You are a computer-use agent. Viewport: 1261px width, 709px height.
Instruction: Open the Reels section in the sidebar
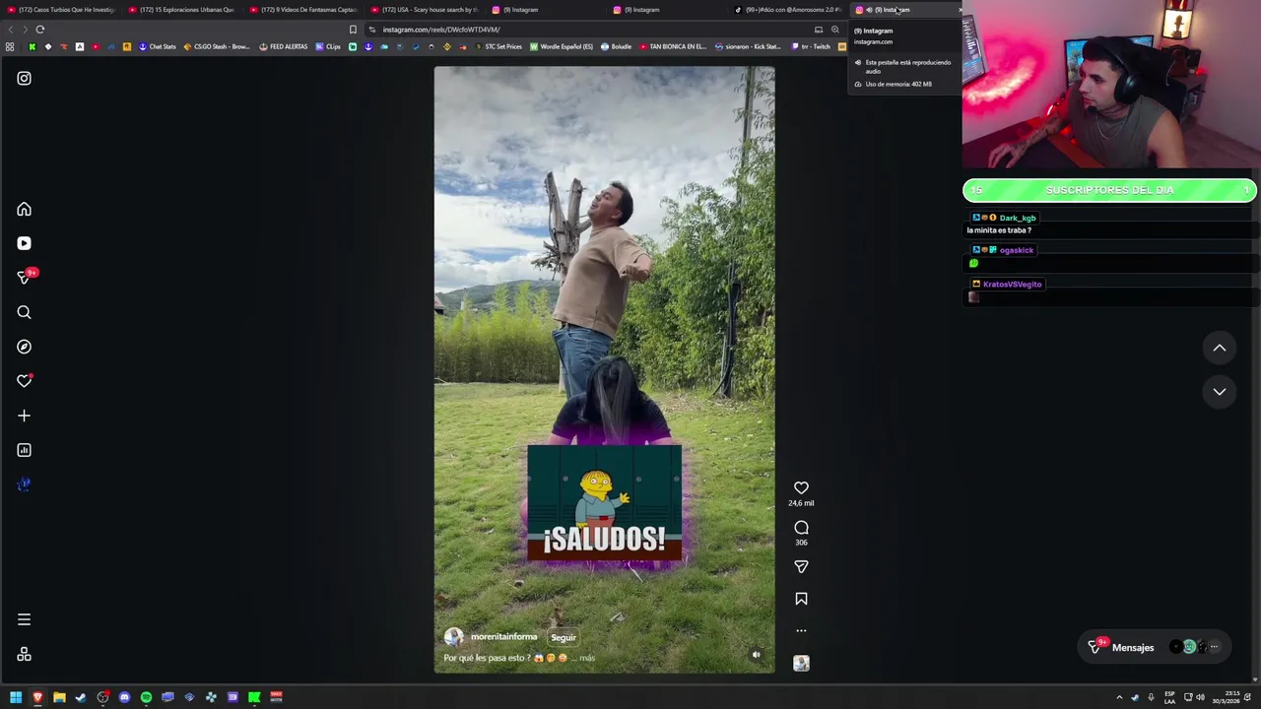(x=24, y=243)
